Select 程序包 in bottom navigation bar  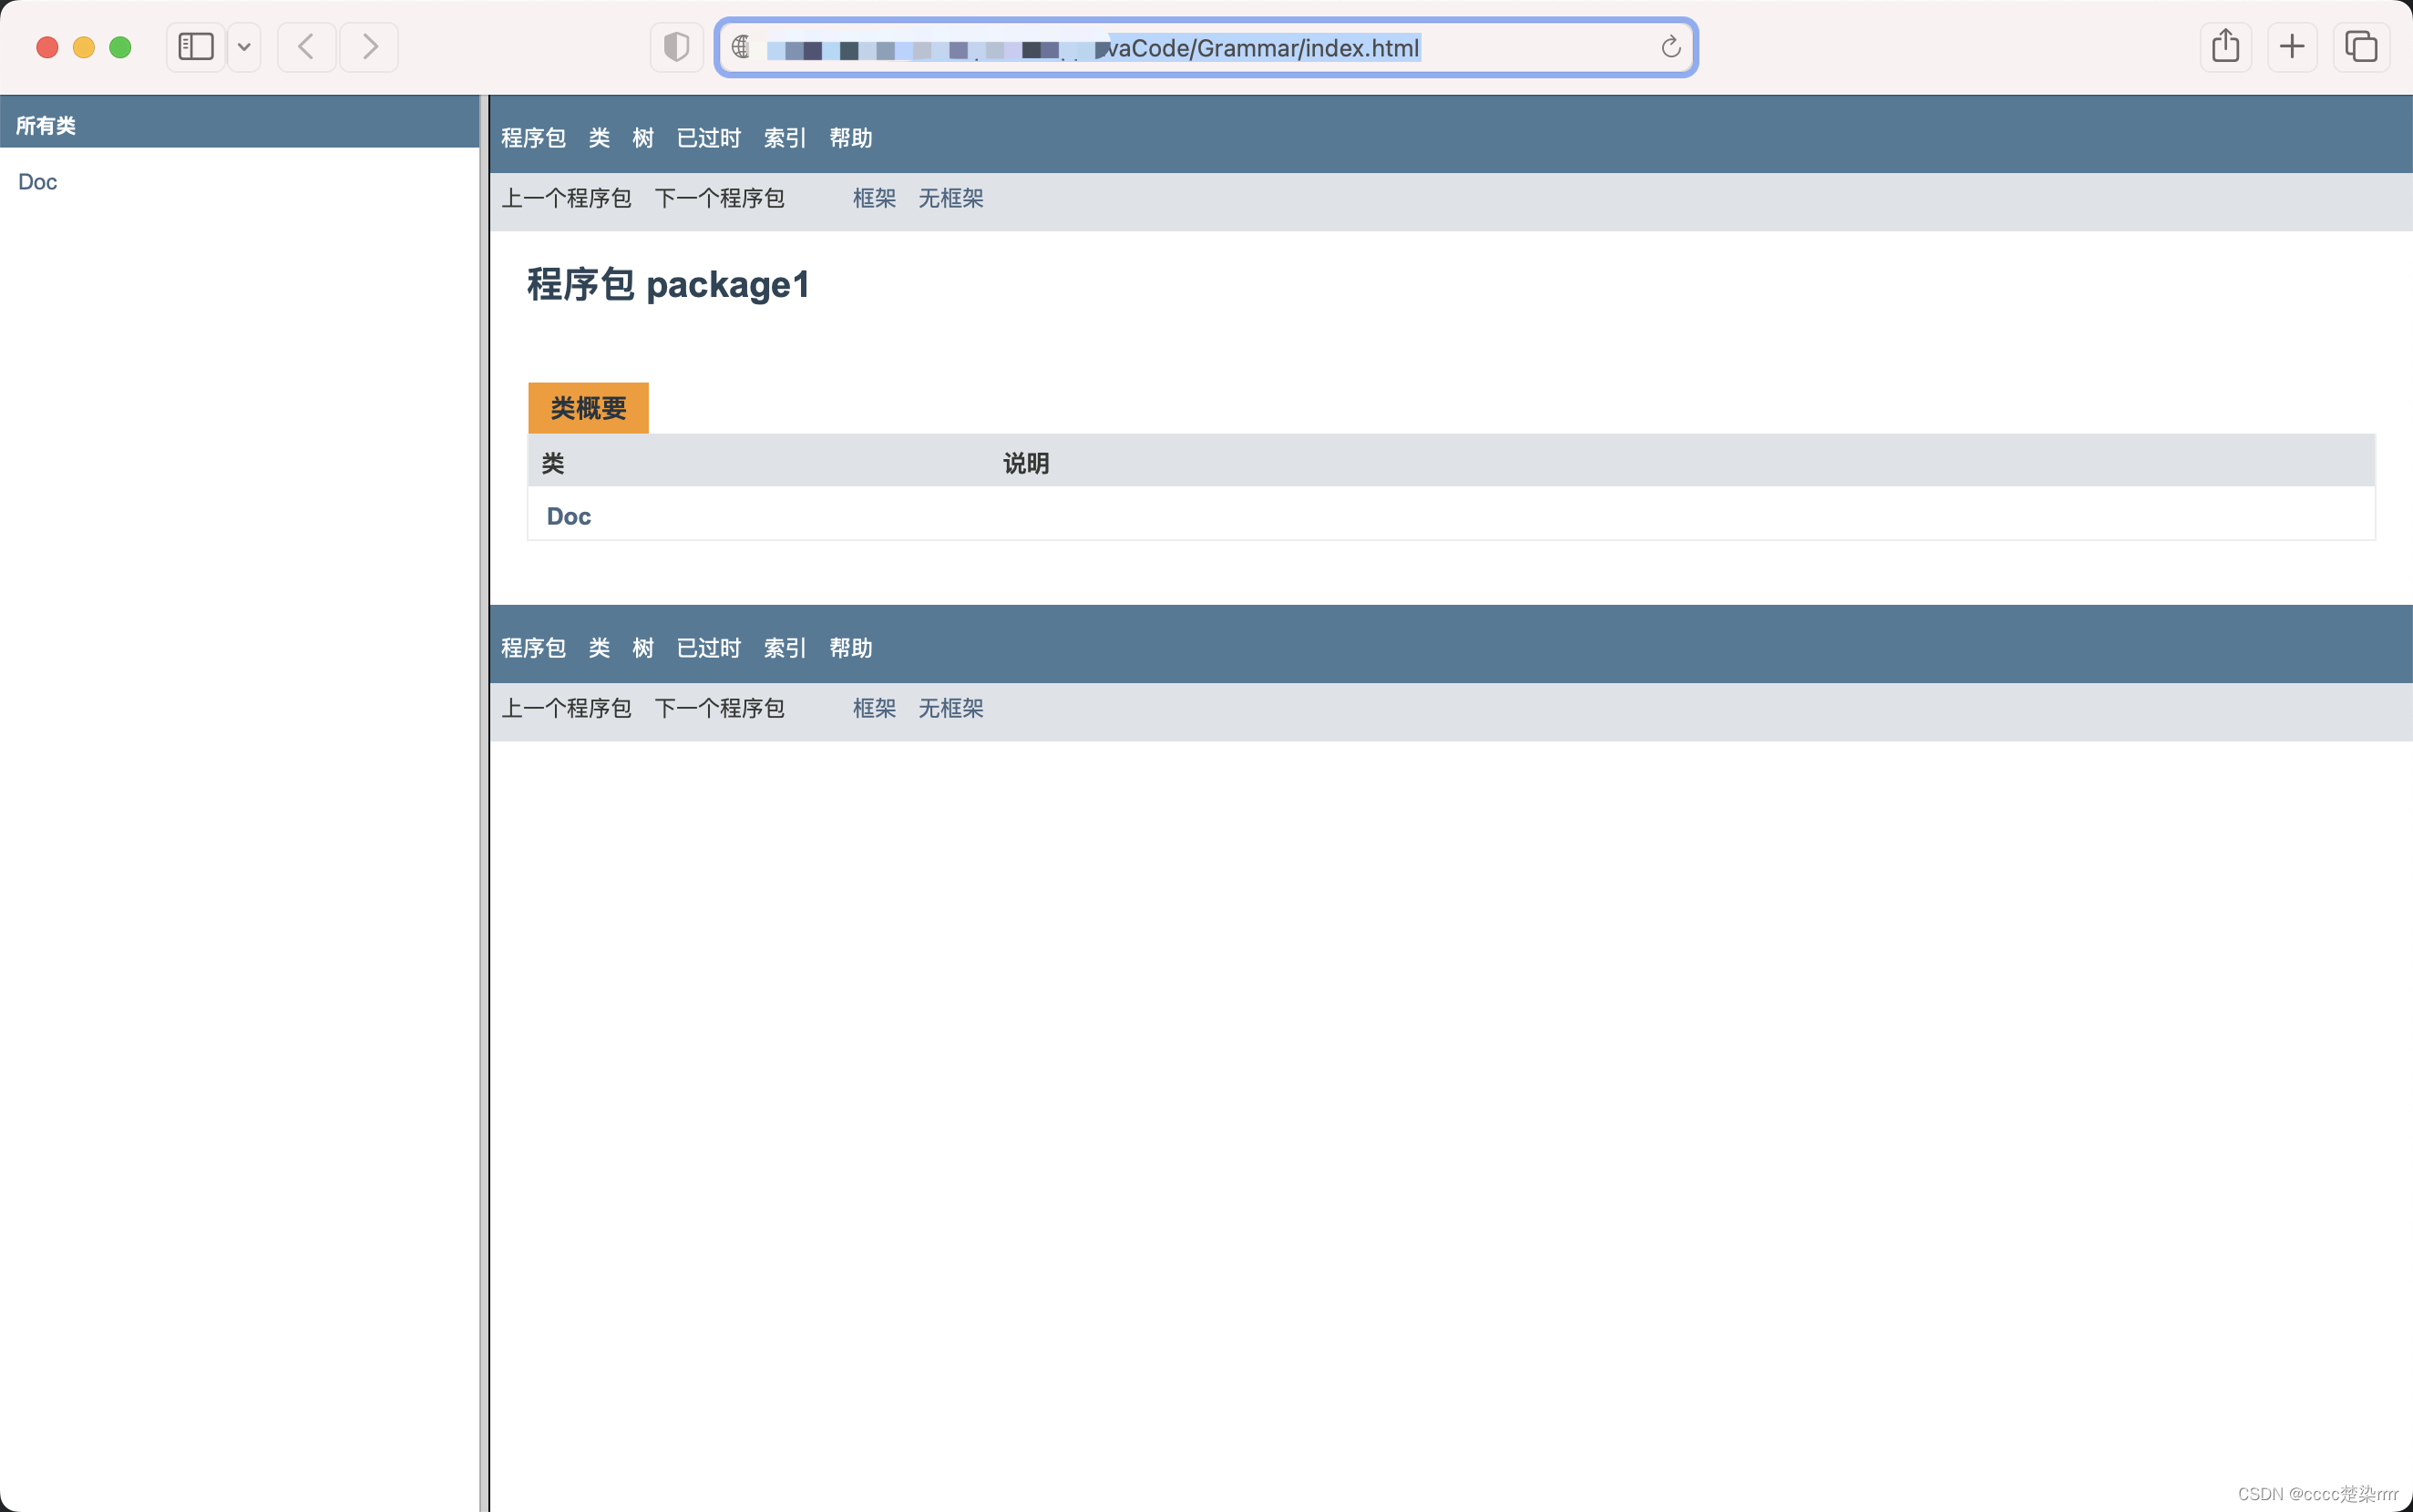pos(533,648)
